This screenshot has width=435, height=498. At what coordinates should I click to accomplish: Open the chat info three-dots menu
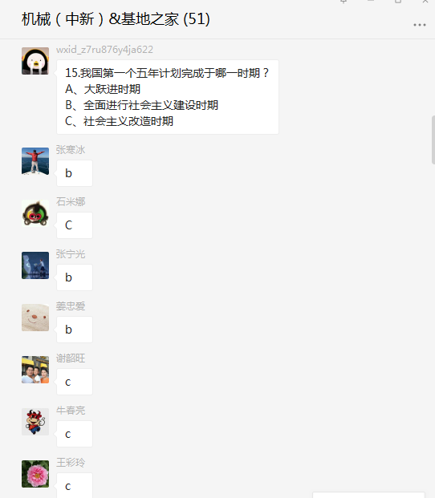pos(420,25)
